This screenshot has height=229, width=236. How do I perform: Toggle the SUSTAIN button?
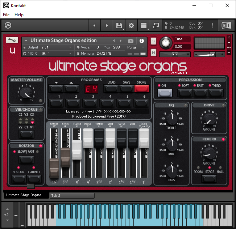pyautogui.click(x=18, y=179)
